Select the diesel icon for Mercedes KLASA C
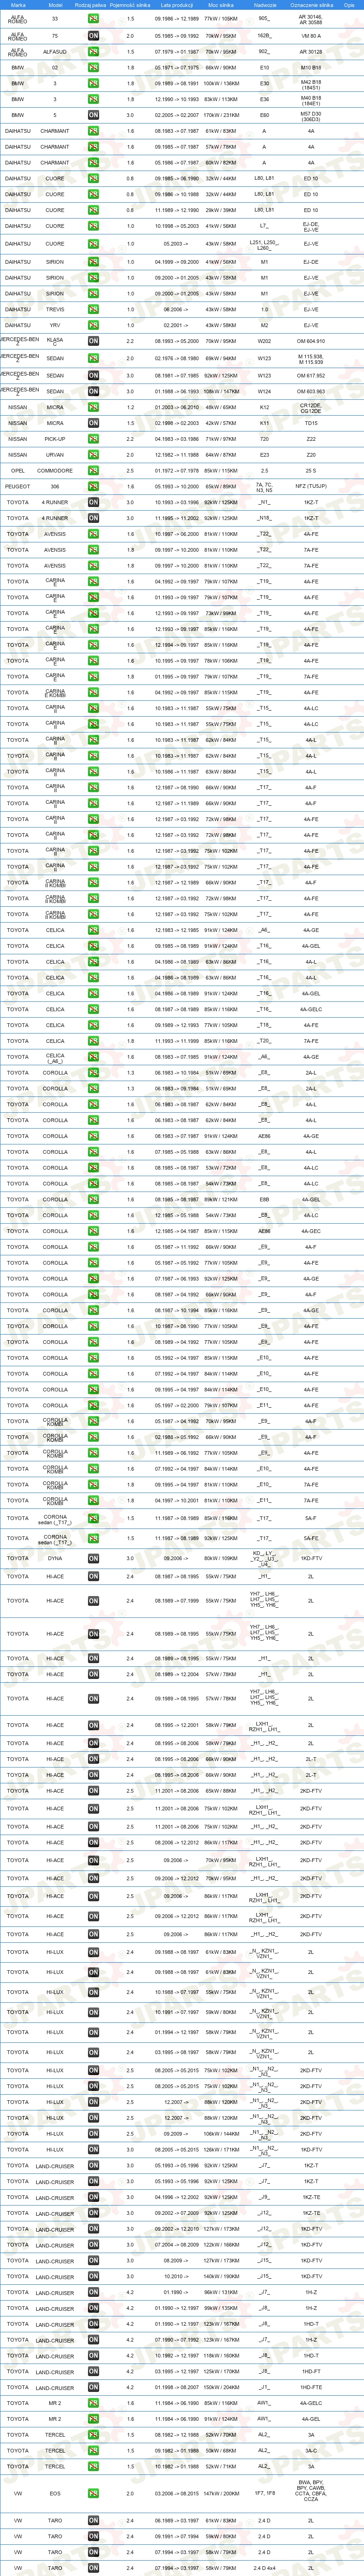The image size is (364, 2576). [93, 341]
